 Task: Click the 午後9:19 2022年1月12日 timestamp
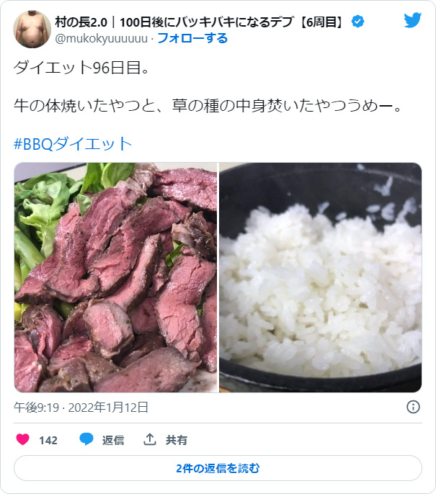81,408
